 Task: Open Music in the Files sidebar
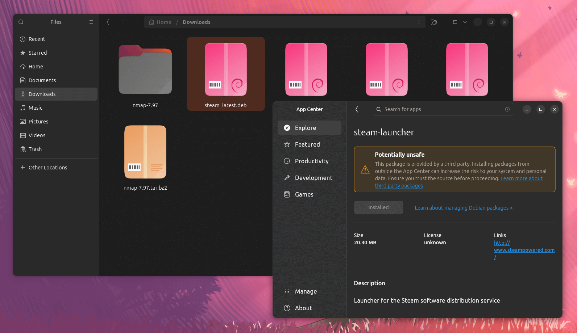pos(56,108)
